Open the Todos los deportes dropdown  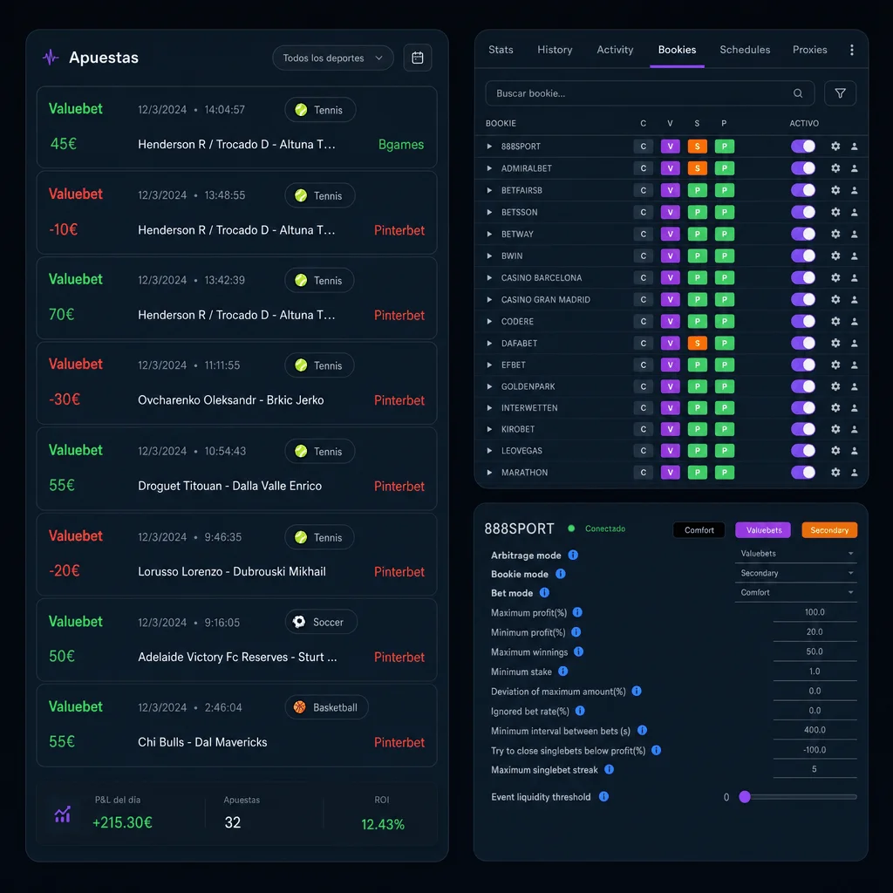332,58
